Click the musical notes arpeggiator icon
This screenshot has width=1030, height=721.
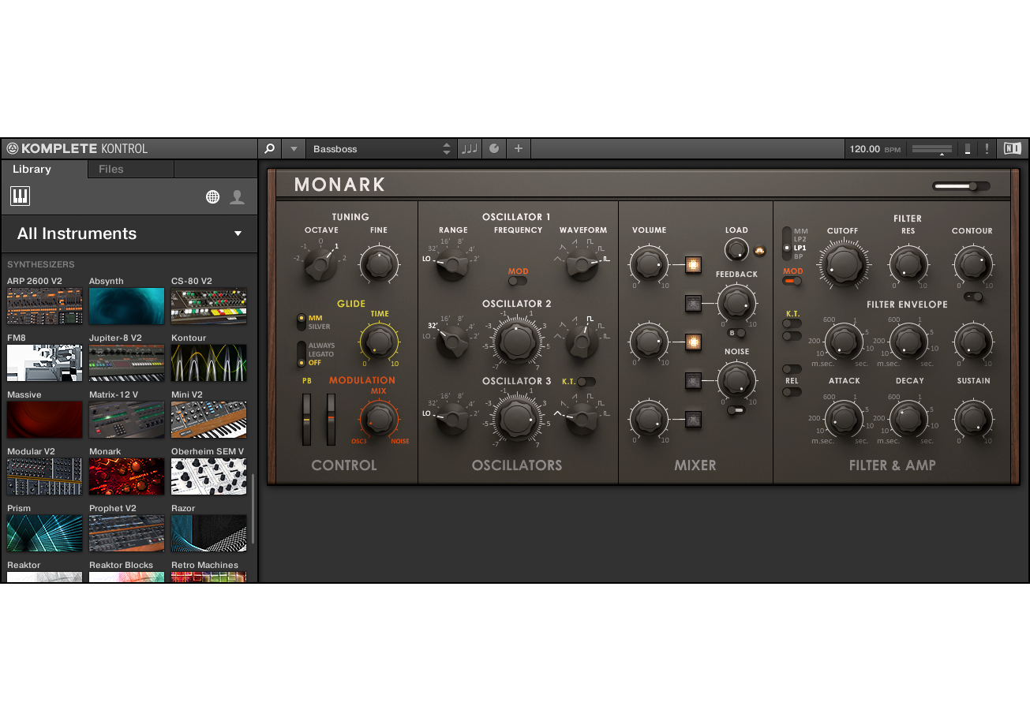469,148
